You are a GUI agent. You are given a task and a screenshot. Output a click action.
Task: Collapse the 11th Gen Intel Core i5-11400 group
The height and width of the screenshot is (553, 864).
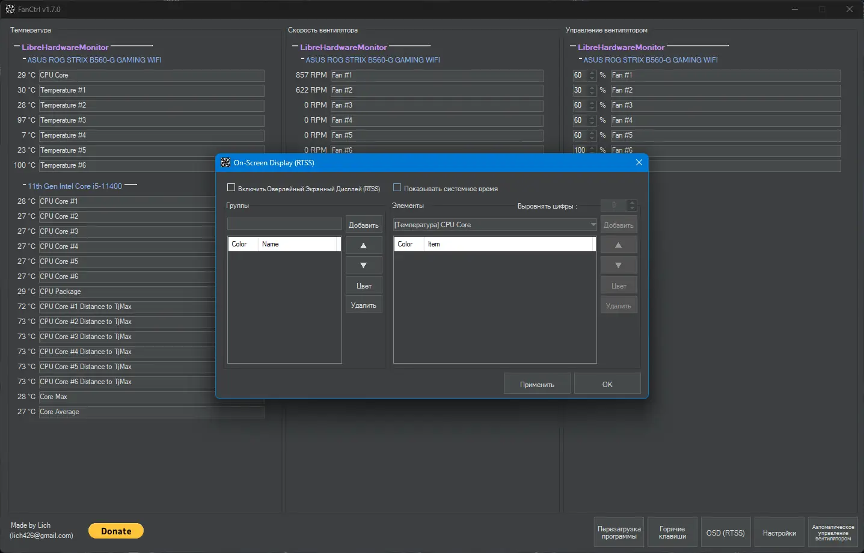(x=24, y=185)
